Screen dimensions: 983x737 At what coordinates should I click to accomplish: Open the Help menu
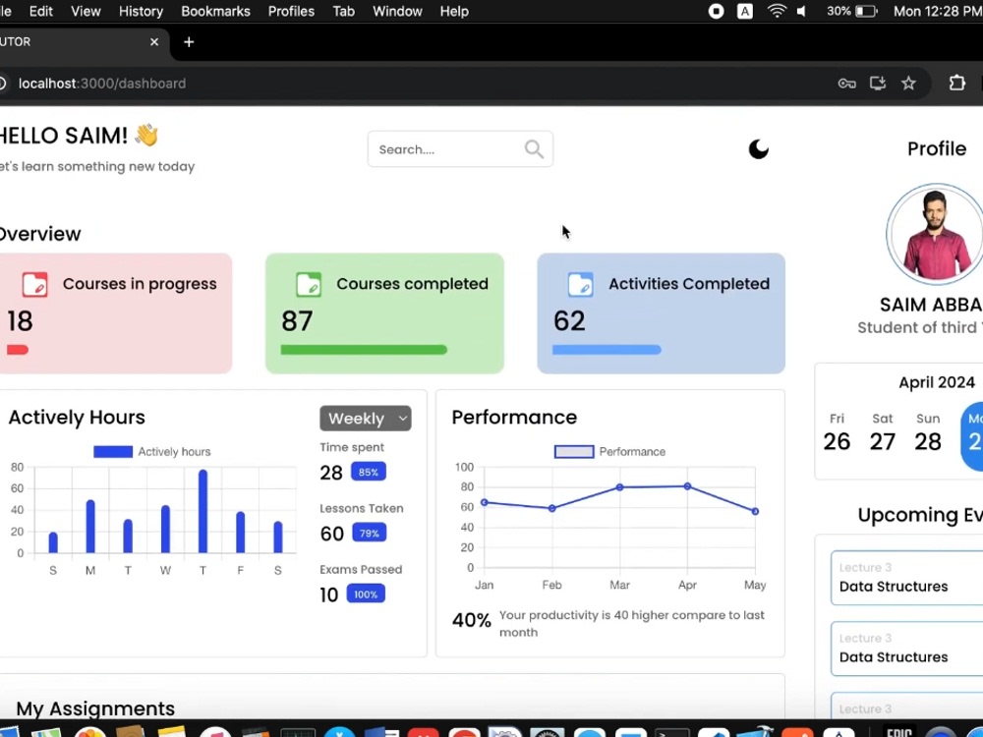pos(454,11)
